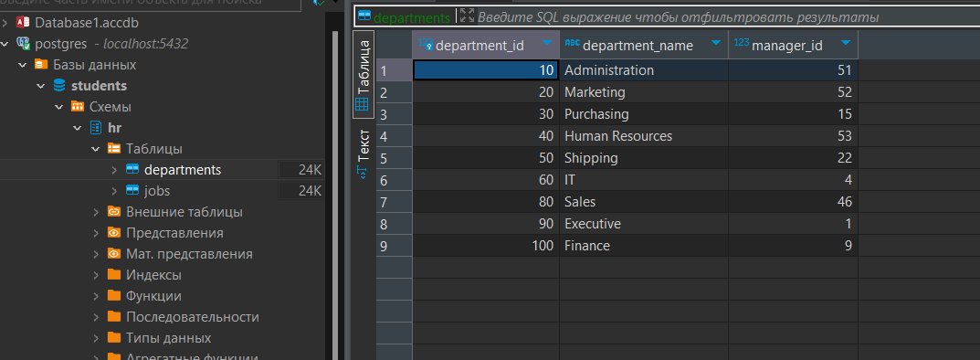
Task: Click the manager_id cell with value 46
Action: (x=793, y=202)
